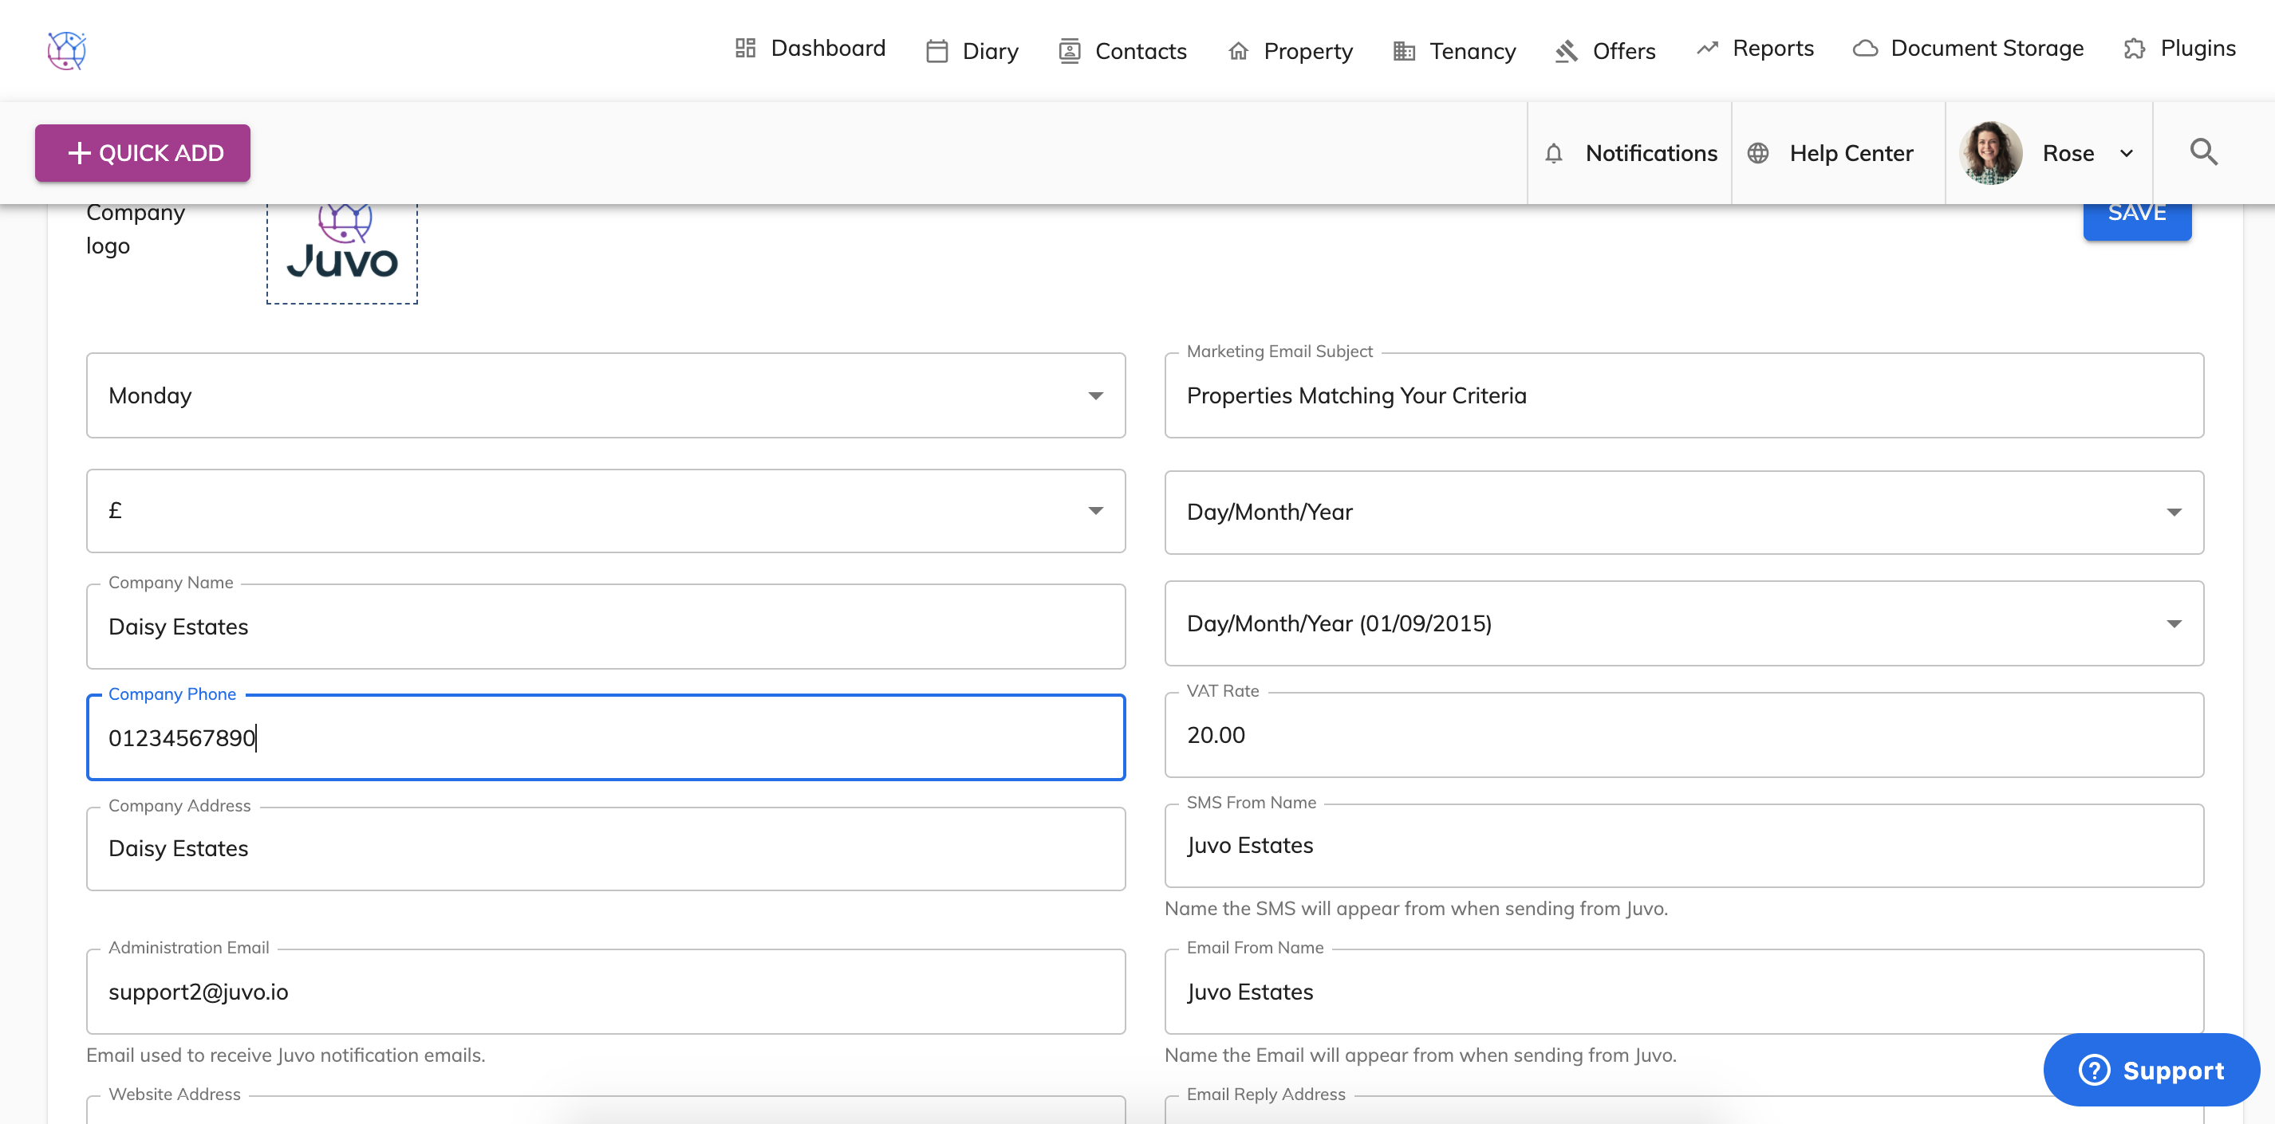Click the Dashboard grid icon
2275x1124 pixels.
pyautogui.click(x=744, y=49)
